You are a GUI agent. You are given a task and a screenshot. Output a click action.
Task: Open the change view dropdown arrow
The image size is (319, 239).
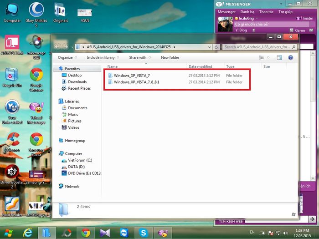click(x=268, y=57)
